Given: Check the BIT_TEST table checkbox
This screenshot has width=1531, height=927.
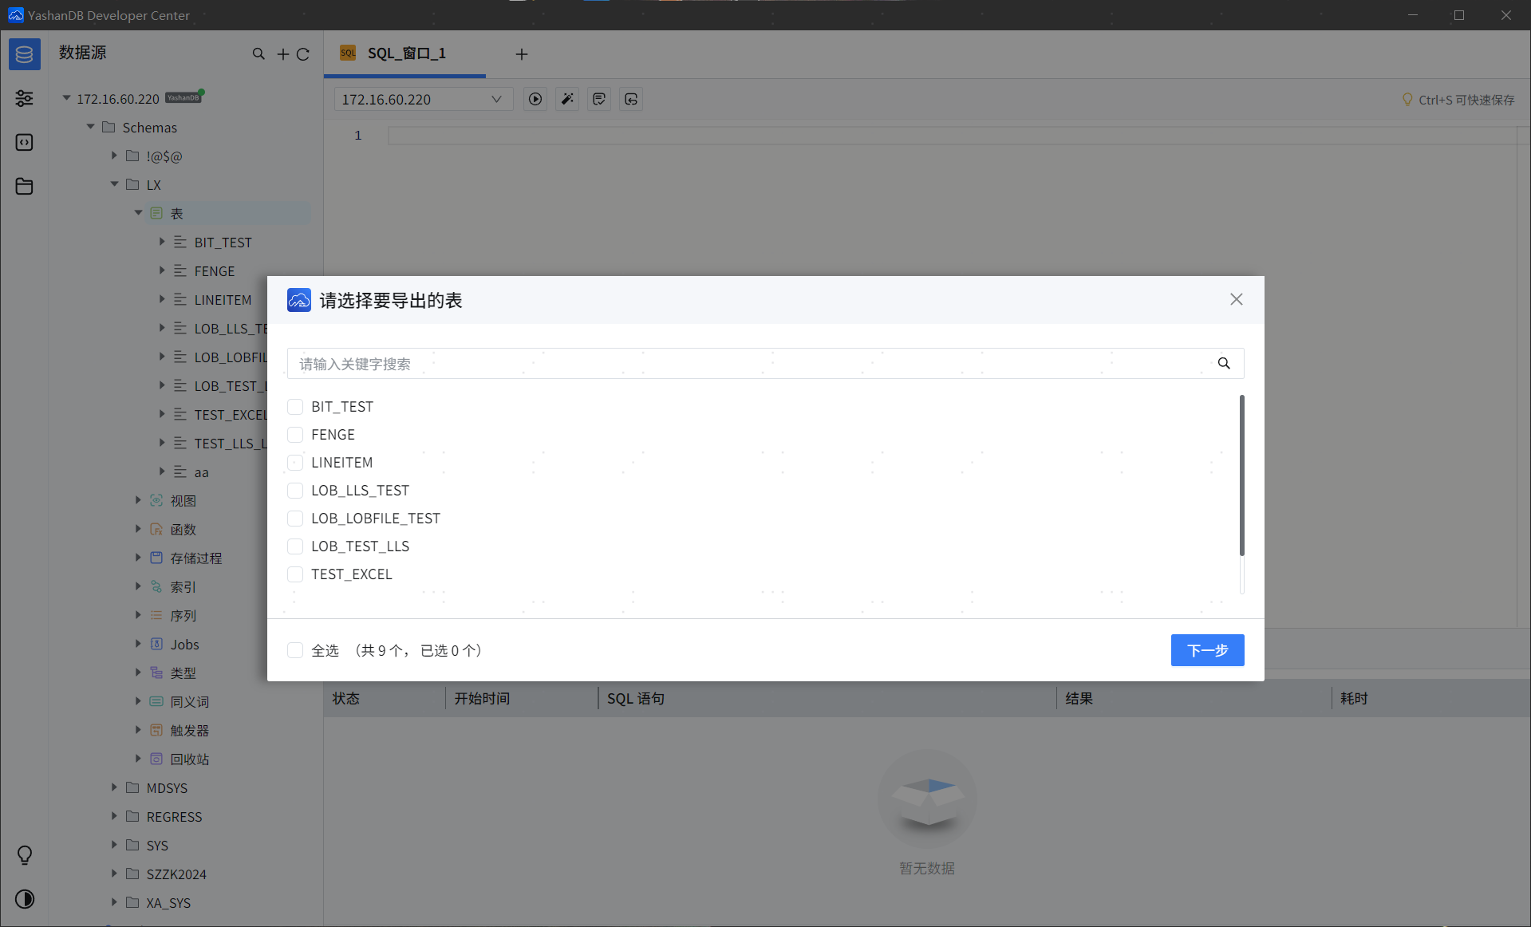Looking at the screenshot, I should point(295,407).
